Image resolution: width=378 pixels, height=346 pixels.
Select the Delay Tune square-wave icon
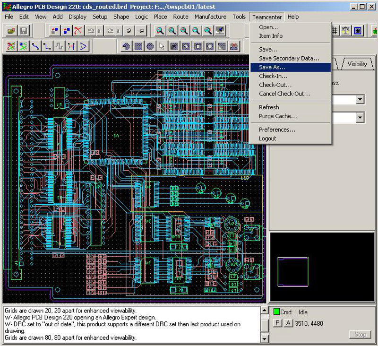point(60,46)
